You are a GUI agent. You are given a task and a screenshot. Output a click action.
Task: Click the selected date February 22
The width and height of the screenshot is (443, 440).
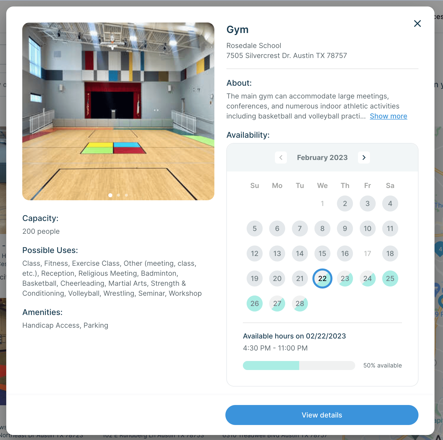pos(322,278)
